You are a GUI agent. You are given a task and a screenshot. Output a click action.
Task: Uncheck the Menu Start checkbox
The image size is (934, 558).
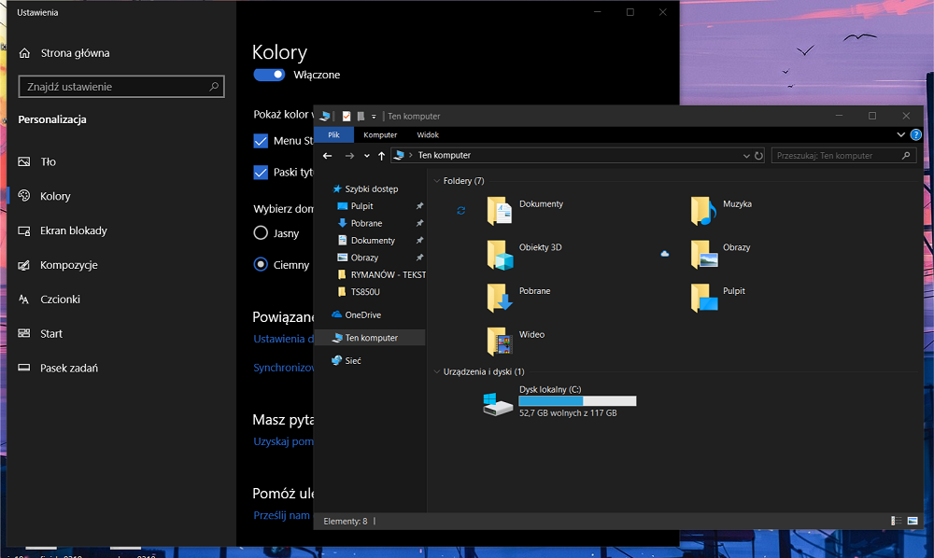pyautogui.click(x=262, y=141)
